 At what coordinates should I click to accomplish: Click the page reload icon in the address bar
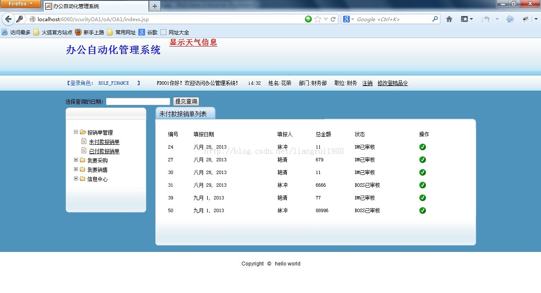[x=334, y=19]
